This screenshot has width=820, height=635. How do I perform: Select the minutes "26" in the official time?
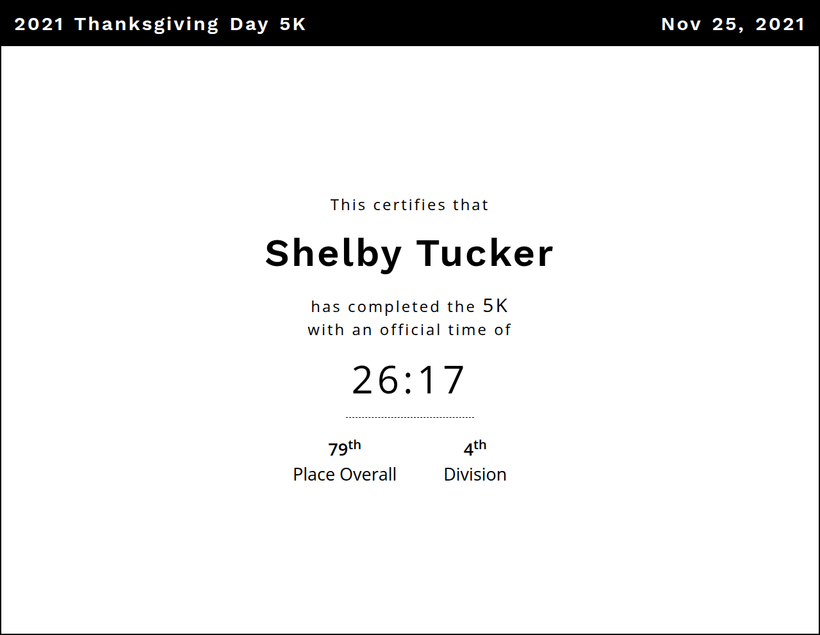coord(375,380)
